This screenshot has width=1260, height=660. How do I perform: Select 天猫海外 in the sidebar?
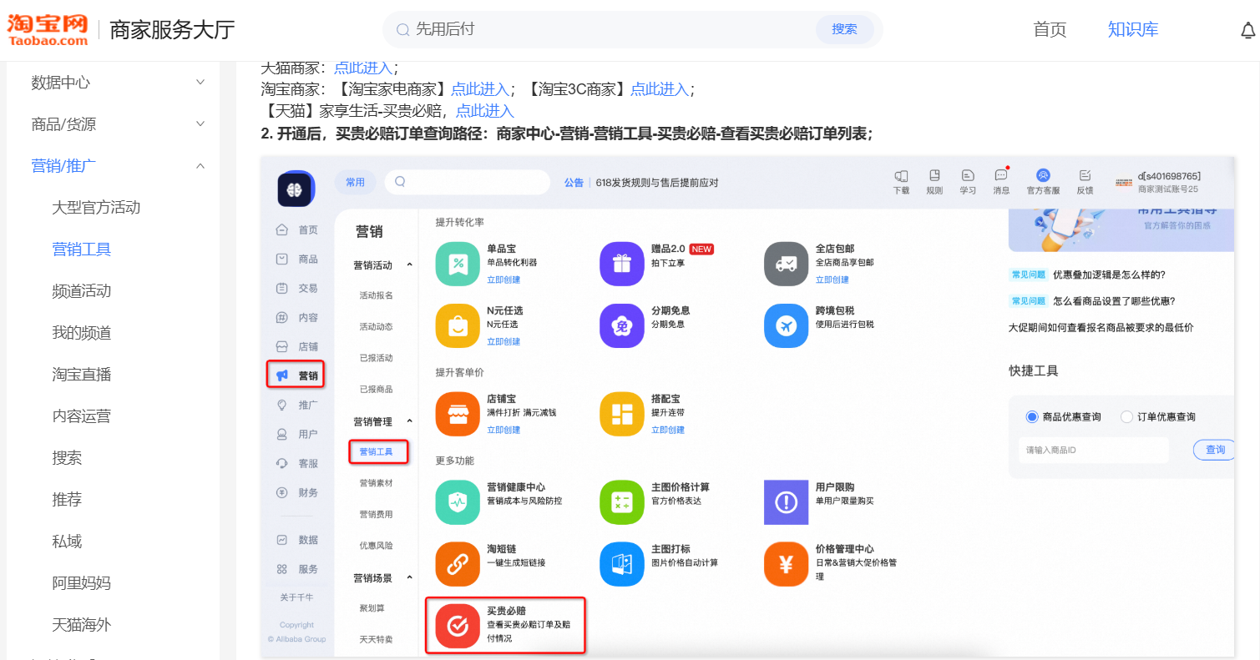(x=82, y=625)
